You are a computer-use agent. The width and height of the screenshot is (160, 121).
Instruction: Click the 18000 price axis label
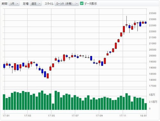point(153,80)
